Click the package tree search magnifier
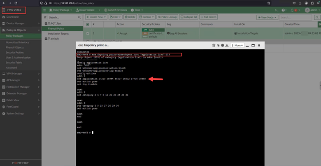This screenshot has width=321, height=166. [79, 17]
